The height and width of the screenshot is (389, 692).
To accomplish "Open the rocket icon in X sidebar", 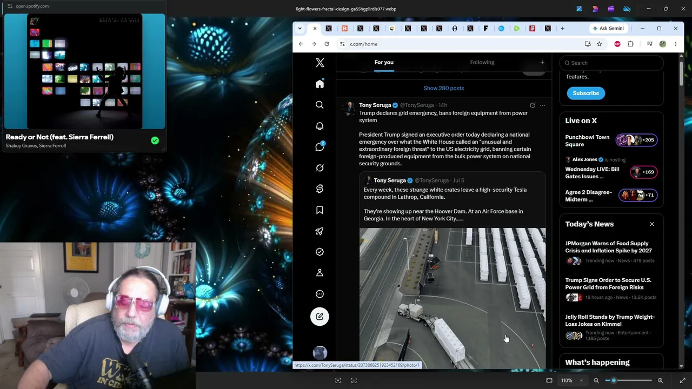I will pos(320,231).
